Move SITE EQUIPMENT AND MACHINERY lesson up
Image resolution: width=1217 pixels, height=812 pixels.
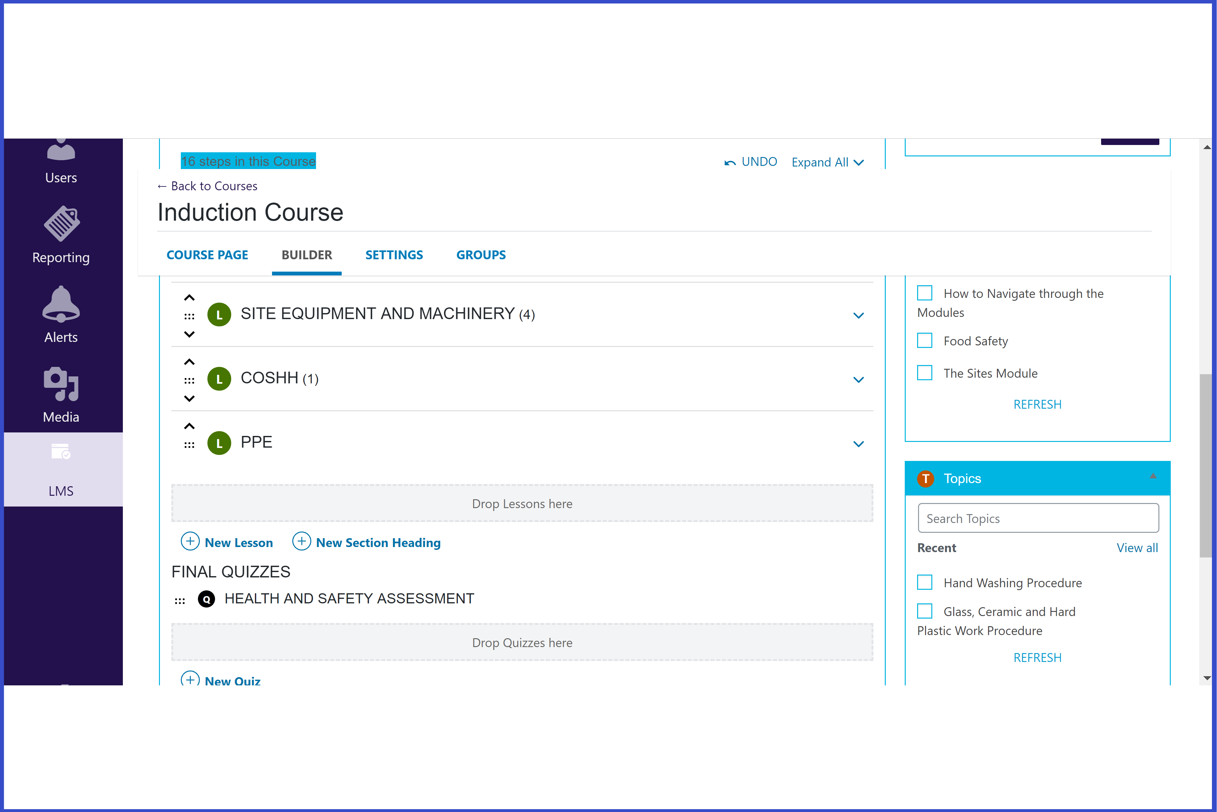pyautogui.click(x=189, y=298)
